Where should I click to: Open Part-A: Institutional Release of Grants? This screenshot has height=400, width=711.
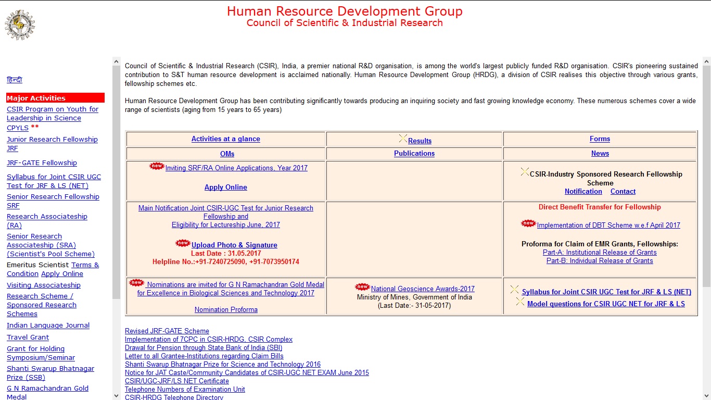click(x=600, y=253)
